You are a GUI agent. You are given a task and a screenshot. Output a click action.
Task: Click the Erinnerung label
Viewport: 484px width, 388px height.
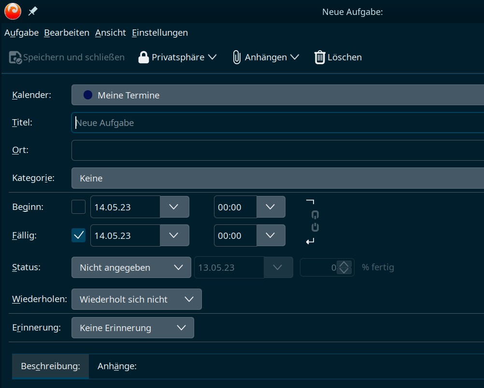(36, 328)
